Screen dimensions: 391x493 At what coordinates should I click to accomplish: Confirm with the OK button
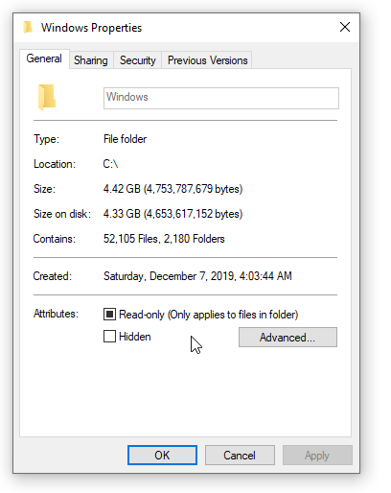(162, 455)
